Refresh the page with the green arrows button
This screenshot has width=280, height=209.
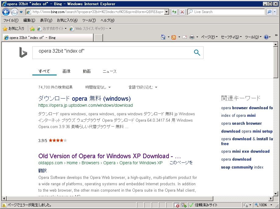pos(174,12)
